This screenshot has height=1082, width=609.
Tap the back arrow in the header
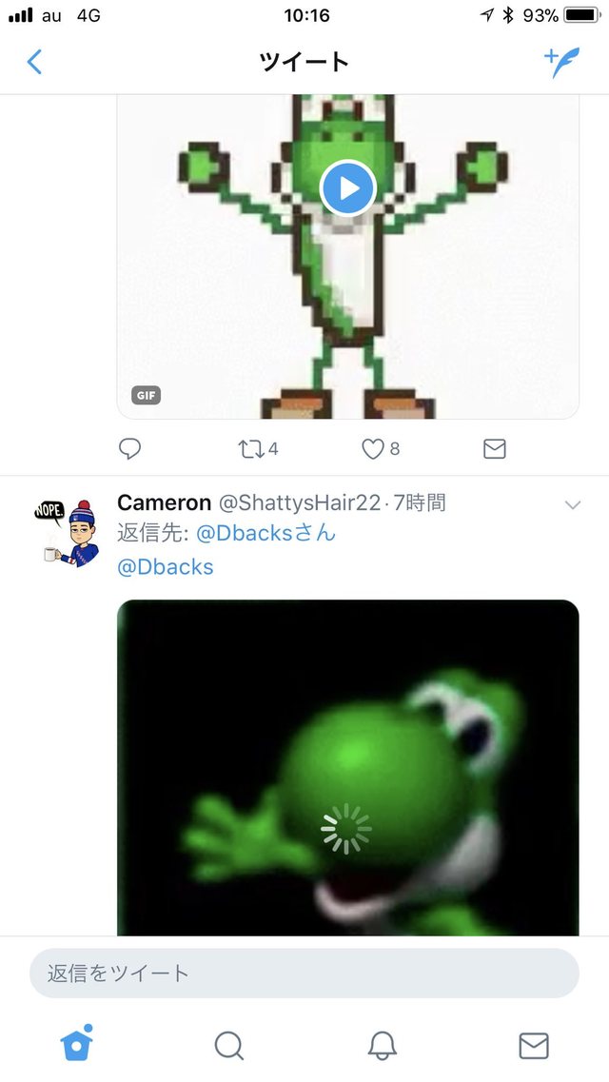pos(34,62)
